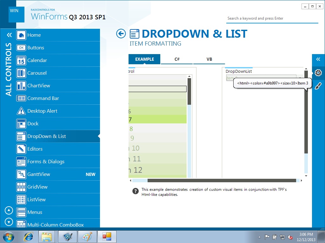The width and height of the screenshot is (325, 243).
Task: Move sidebar list down with arrow button
Action: (x=9, y=222)
